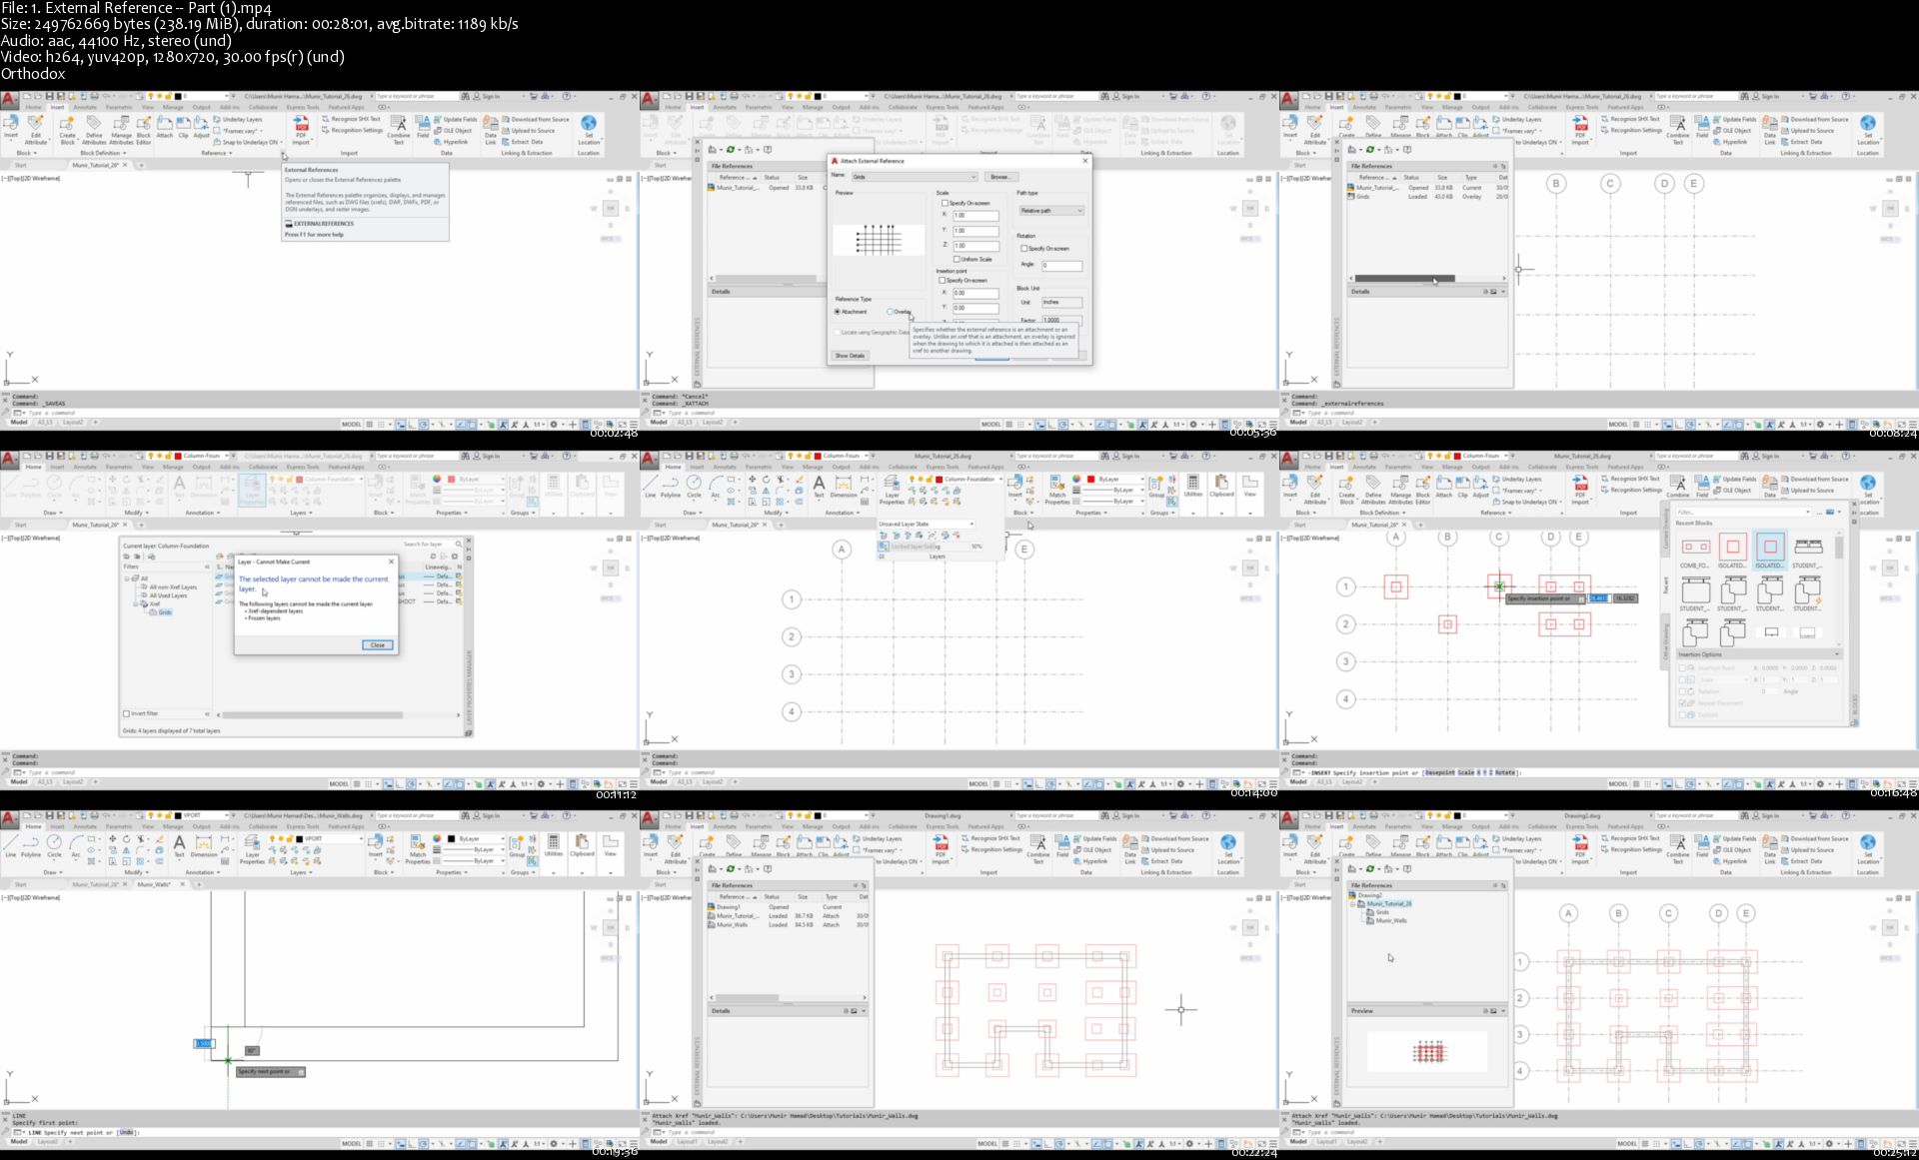Select the Overlay reference type radio button
This screenshot has height=1160, width=1919.
(891, 312)
